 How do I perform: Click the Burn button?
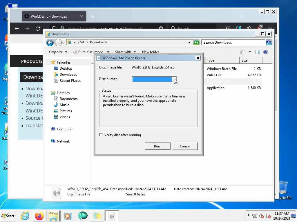157,146
